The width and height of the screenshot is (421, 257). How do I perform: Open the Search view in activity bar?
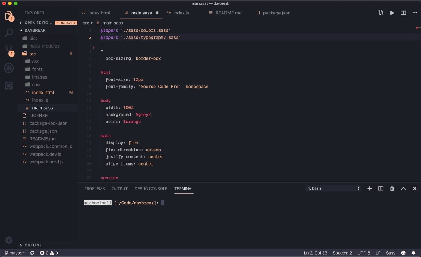coord(9,33)
